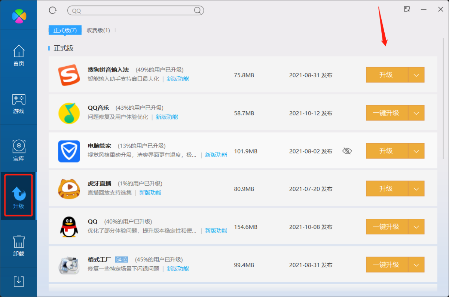This screenshot has height=297, width=449.
Task: Open 新版功能 link for QQ音乐
Action: click(167, 117)
